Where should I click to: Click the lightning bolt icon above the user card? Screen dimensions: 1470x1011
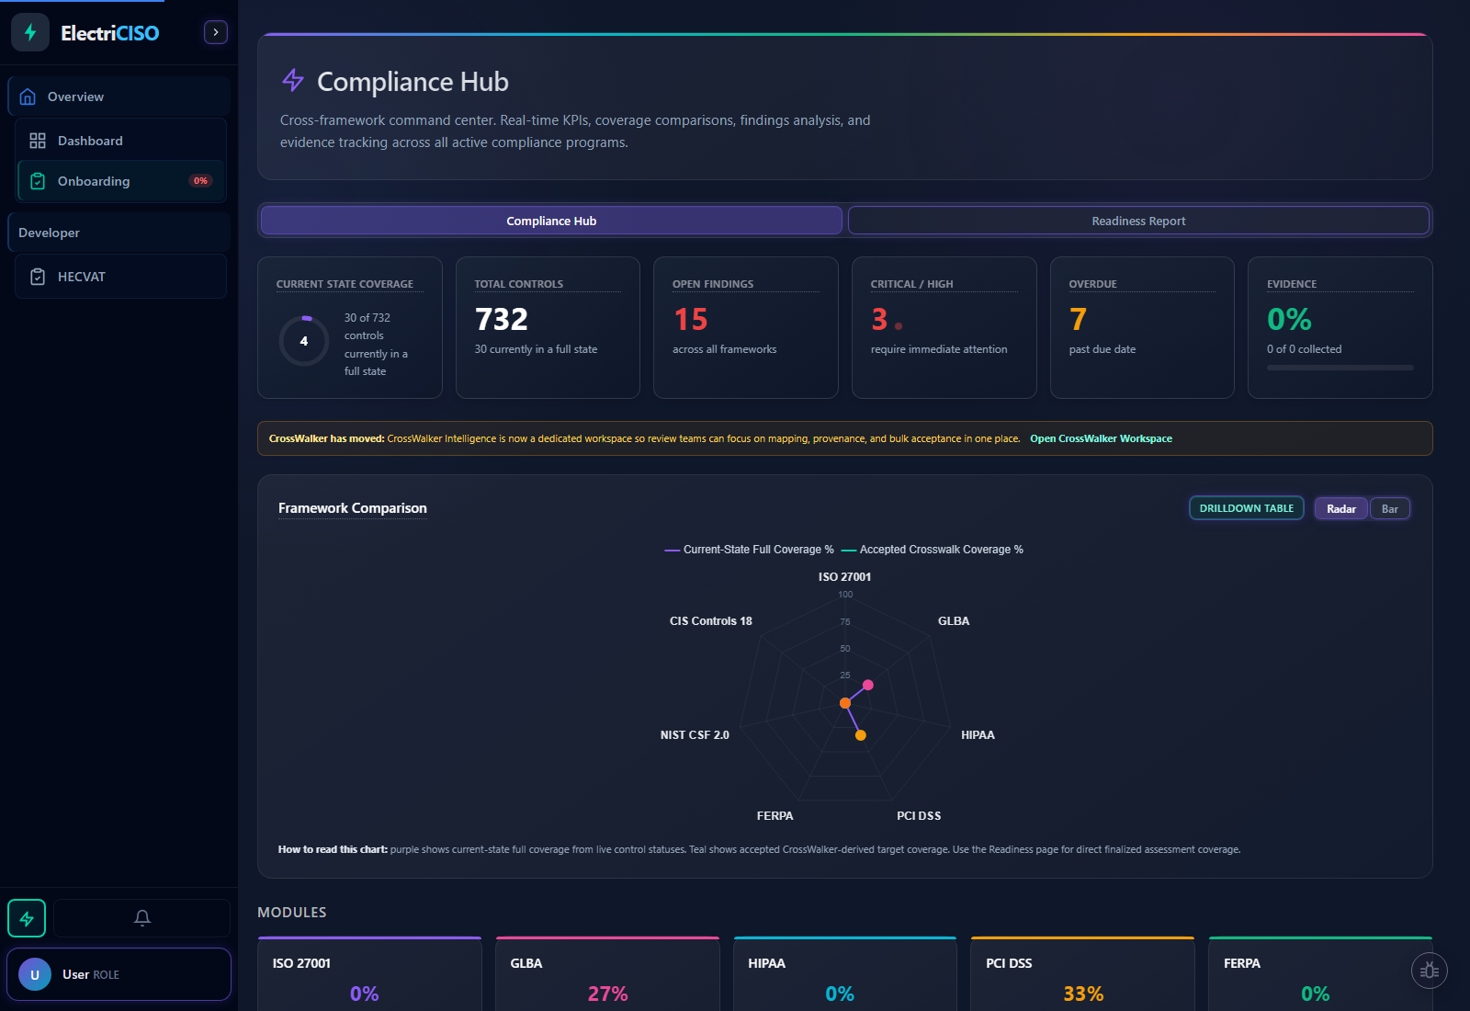[x=27, y=917]
